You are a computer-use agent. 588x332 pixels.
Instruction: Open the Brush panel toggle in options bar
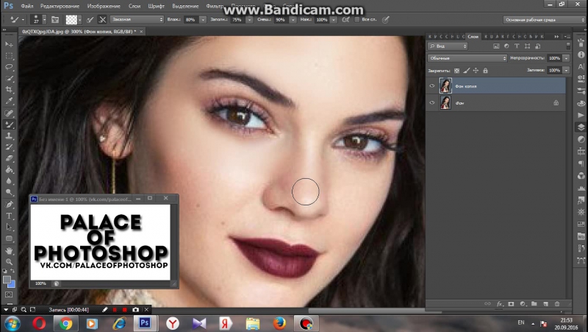pos(55,20)
